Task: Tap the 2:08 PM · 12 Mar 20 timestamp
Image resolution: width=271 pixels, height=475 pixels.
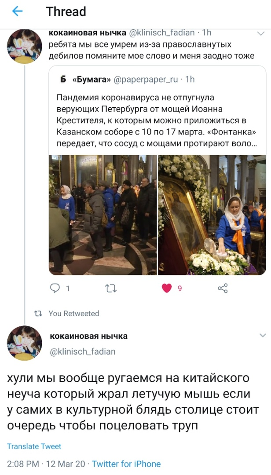Action: coord(47,464)
